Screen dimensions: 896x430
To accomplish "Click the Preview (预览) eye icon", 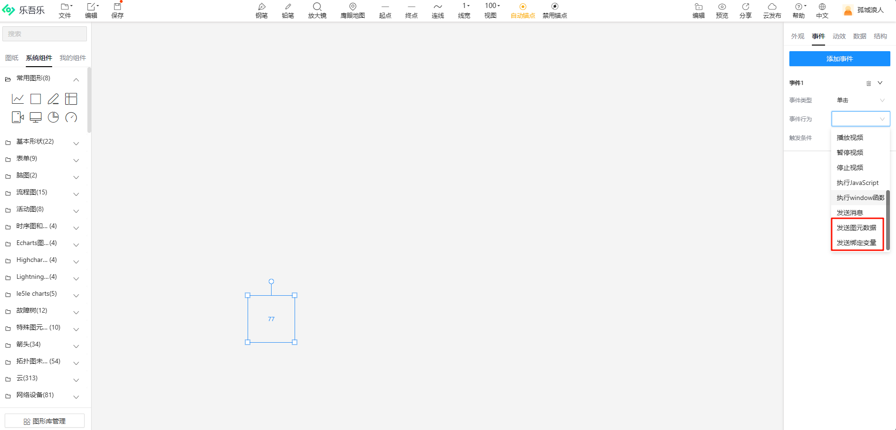I will (x=722, y=10).
